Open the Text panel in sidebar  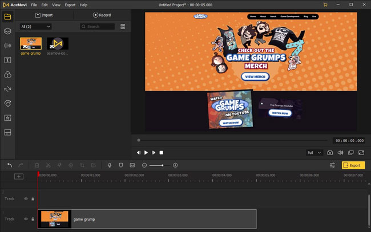pos(7,60)
